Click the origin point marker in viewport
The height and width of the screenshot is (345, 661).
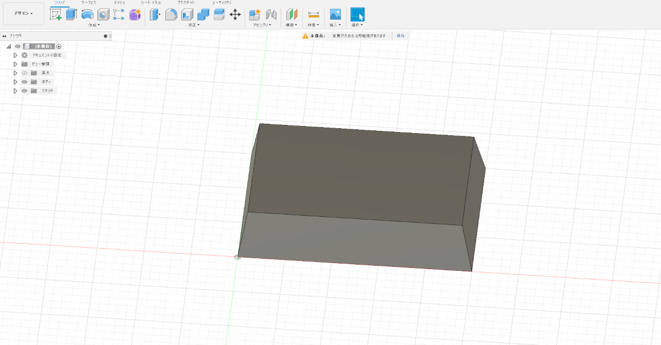(x=237, y=256)
